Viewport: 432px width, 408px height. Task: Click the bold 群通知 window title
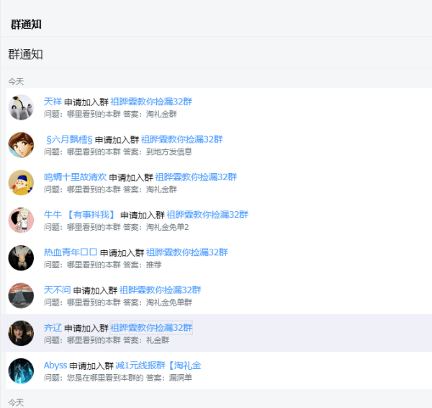(26, 25)
